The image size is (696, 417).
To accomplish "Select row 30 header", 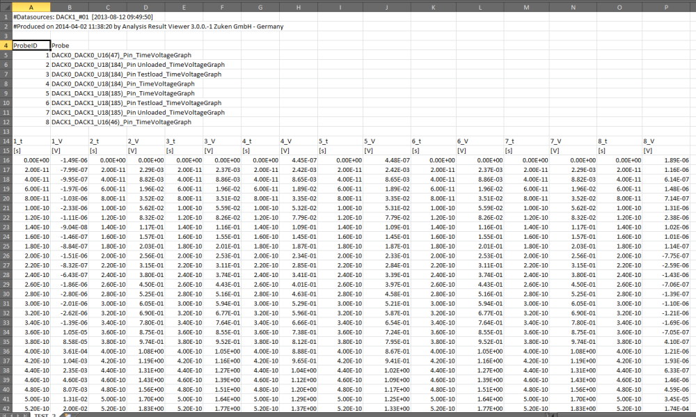I will [6, 294].
